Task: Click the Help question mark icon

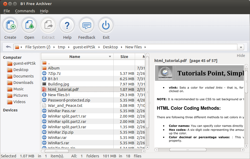Action: [x=67, y=25]
